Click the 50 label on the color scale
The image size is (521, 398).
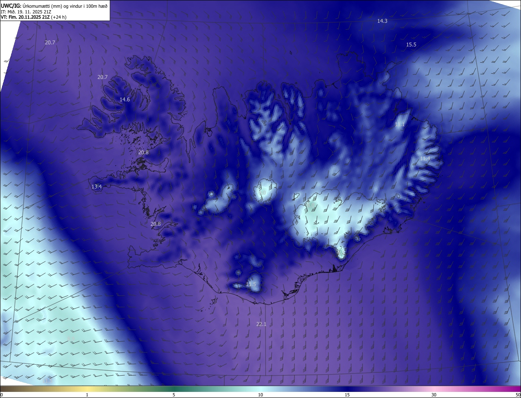518,395
